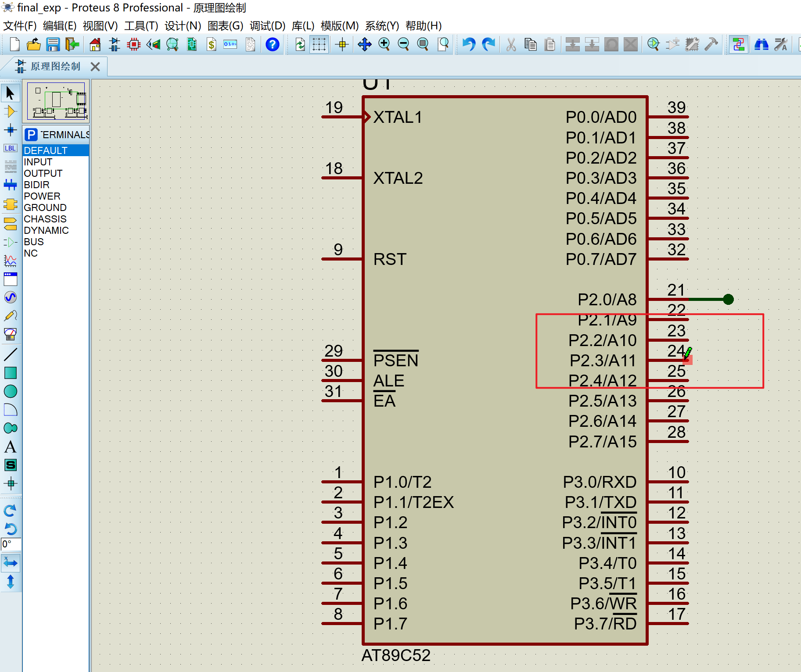Select the 2D Text (A) tool
Screen dimensions: 801x672
[11, 447]
